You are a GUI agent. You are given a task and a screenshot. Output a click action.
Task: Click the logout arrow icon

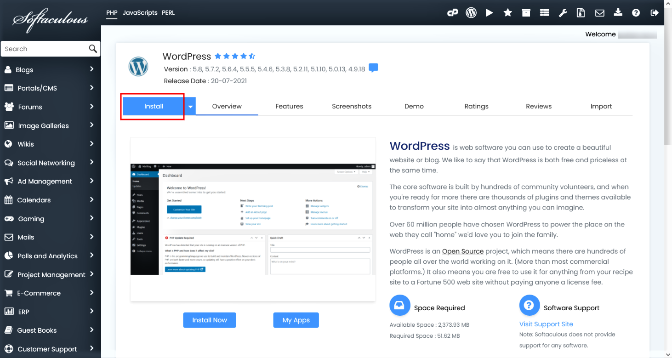coord(655,13)
